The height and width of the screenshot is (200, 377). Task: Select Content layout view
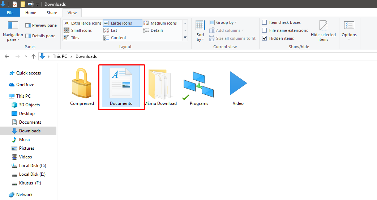[115, 38]
